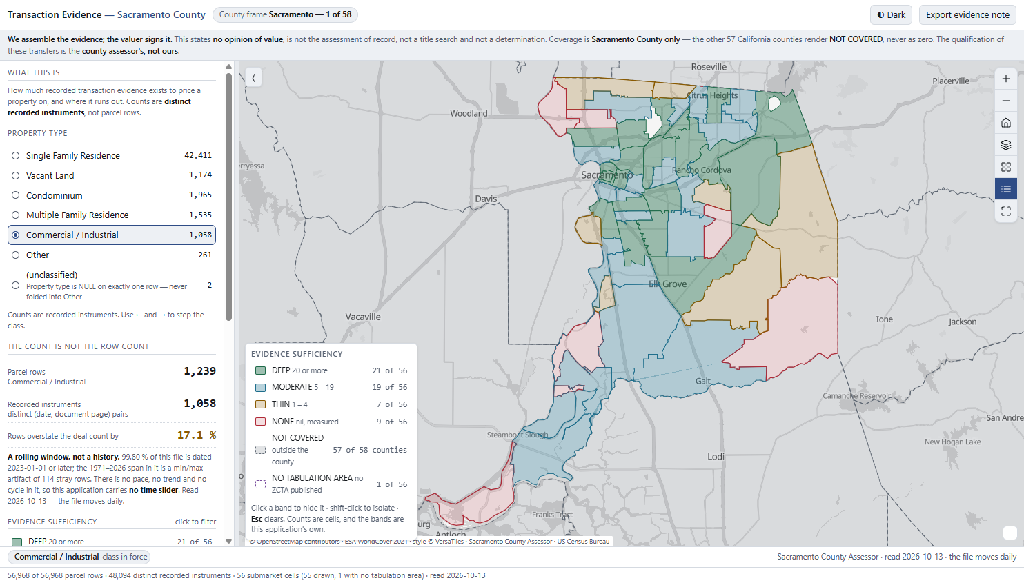Select Commercial / Industrial property type
The width and height of the screenshot is (1024, 583).
point(112,235)
